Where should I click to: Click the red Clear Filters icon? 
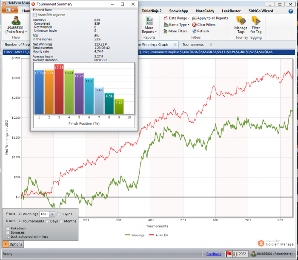(x=194, y=25)
